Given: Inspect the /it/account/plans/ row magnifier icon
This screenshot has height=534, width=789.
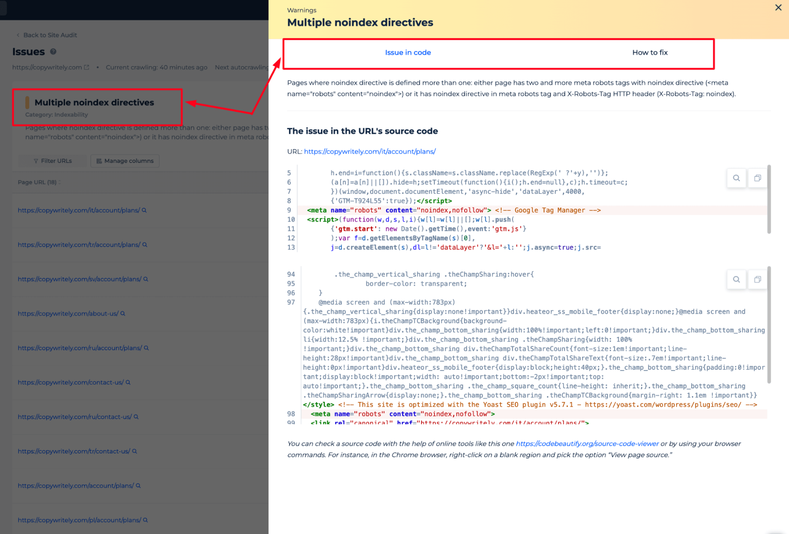Looking at the screenshot, I should point(144,210).
